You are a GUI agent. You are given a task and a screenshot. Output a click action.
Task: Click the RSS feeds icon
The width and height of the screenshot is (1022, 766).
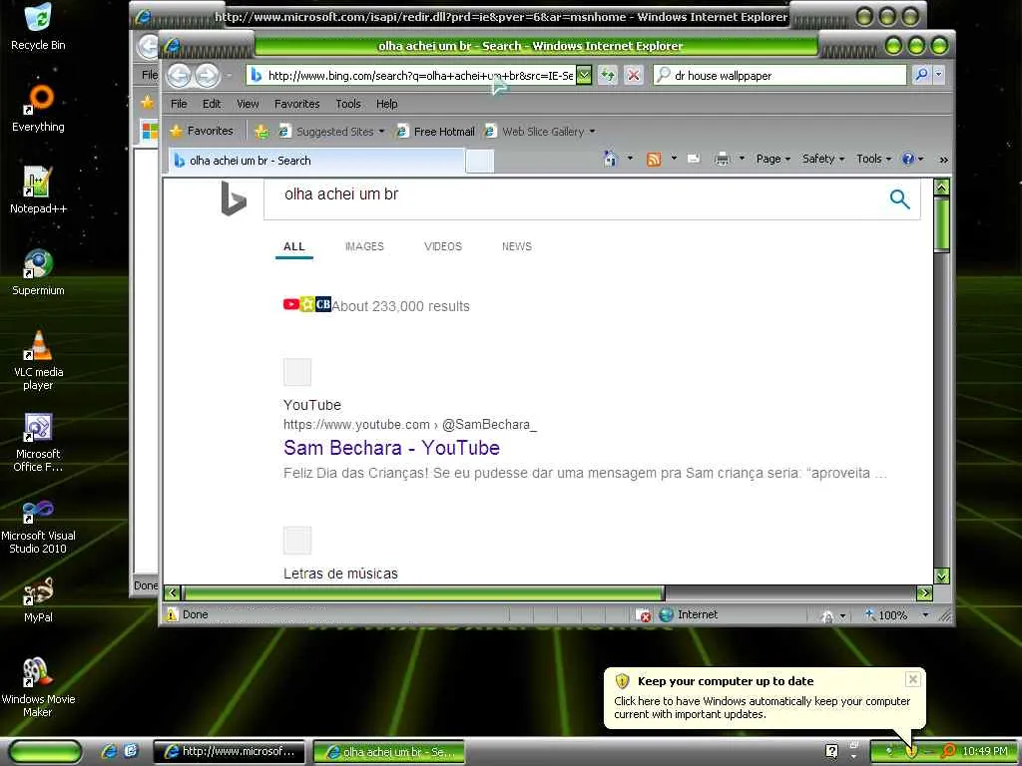[653, 159]
